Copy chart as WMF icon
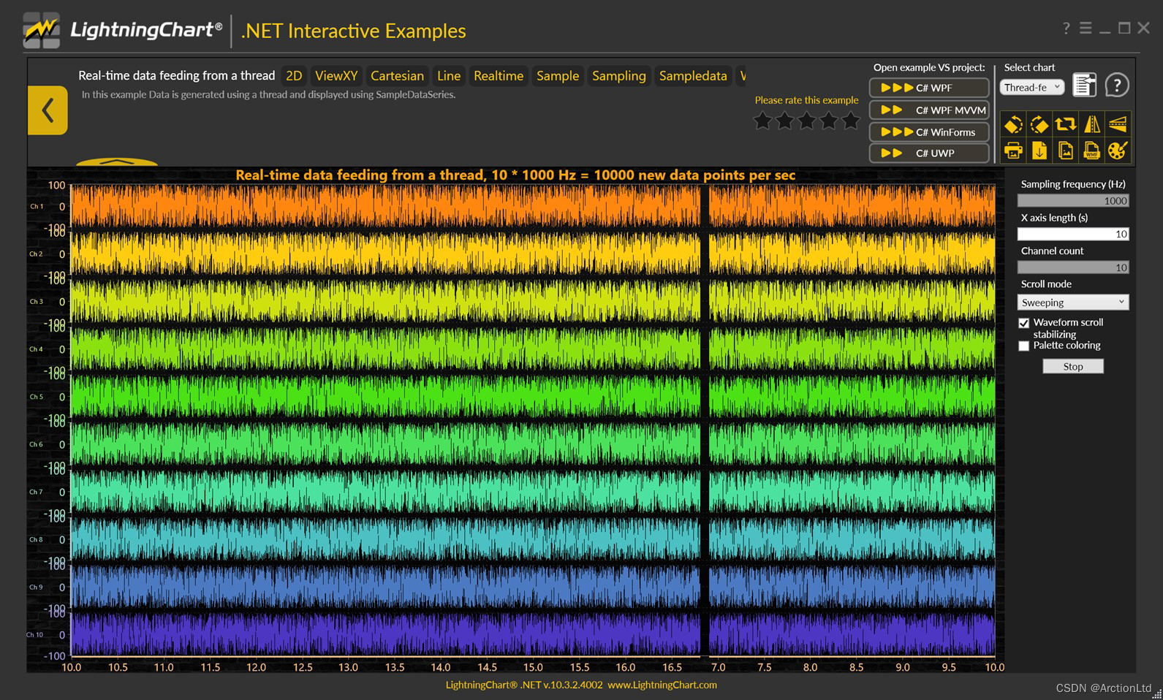This screenshot has width=1163, height=700. pos(1092,151)
